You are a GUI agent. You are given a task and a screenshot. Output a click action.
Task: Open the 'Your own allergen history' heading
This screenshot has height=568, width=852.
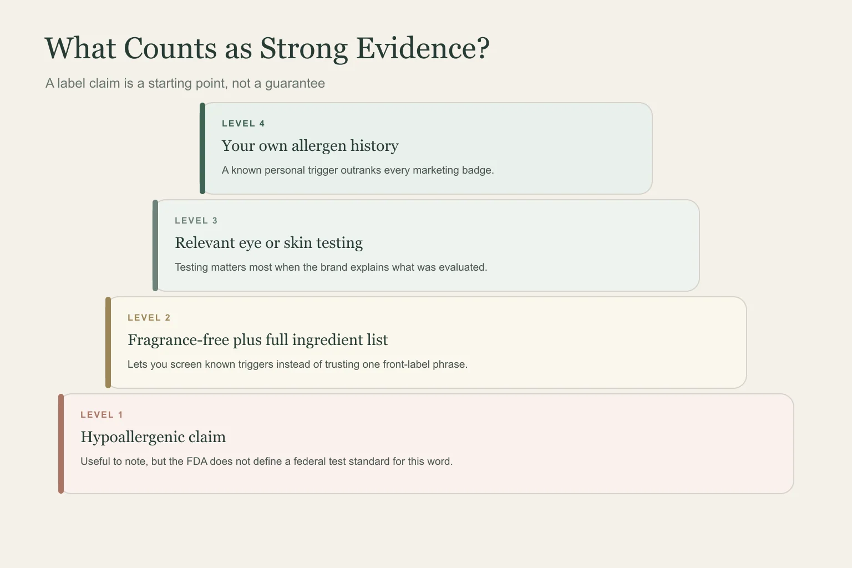pos(310,145)
